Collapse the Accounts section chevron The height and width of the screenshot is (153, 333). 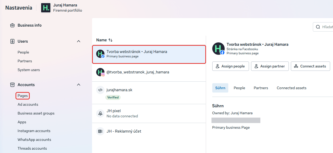[79, 85]
